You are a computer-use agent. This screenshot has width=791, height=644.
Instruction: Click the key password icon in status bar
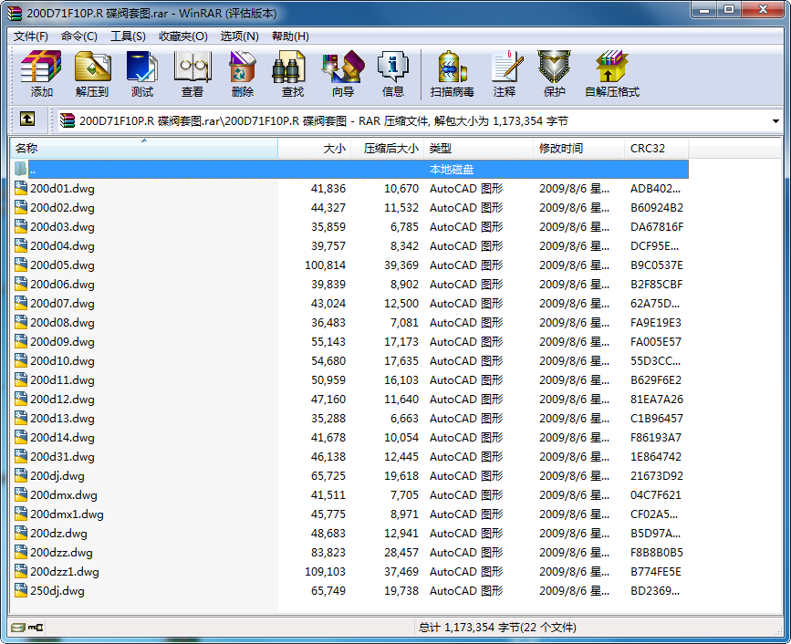[x=36, y=628]
